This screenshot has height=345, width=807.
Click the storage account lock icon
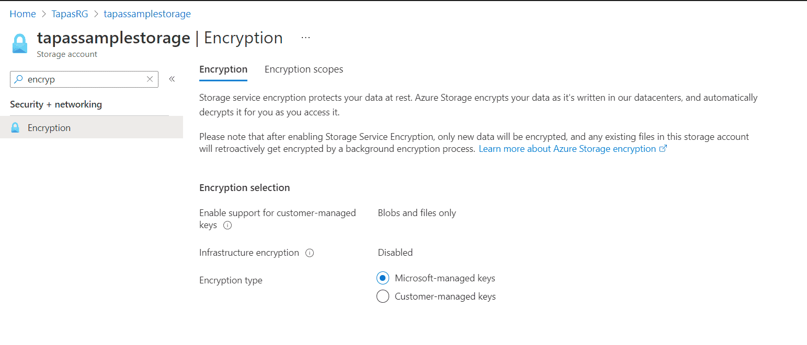(19, 43)
